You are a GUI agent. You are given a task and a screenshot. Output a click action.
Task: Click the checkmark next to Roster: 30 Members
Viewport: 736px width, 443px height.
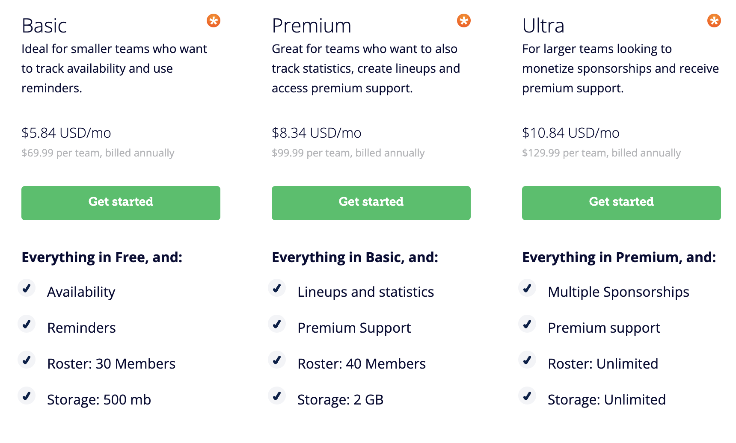click(x=27, y=360)
